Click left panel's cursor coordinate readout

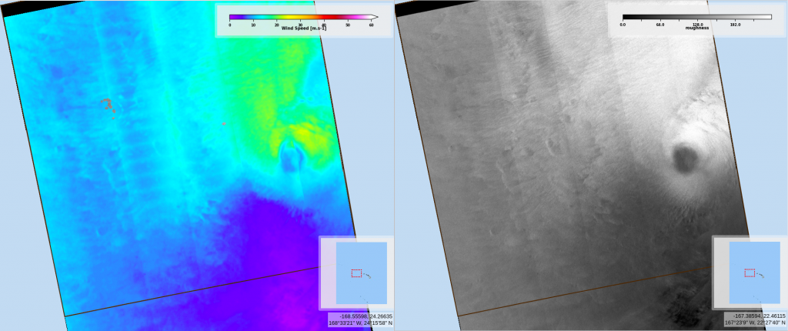pyautogui.click(x=360, y=319)
